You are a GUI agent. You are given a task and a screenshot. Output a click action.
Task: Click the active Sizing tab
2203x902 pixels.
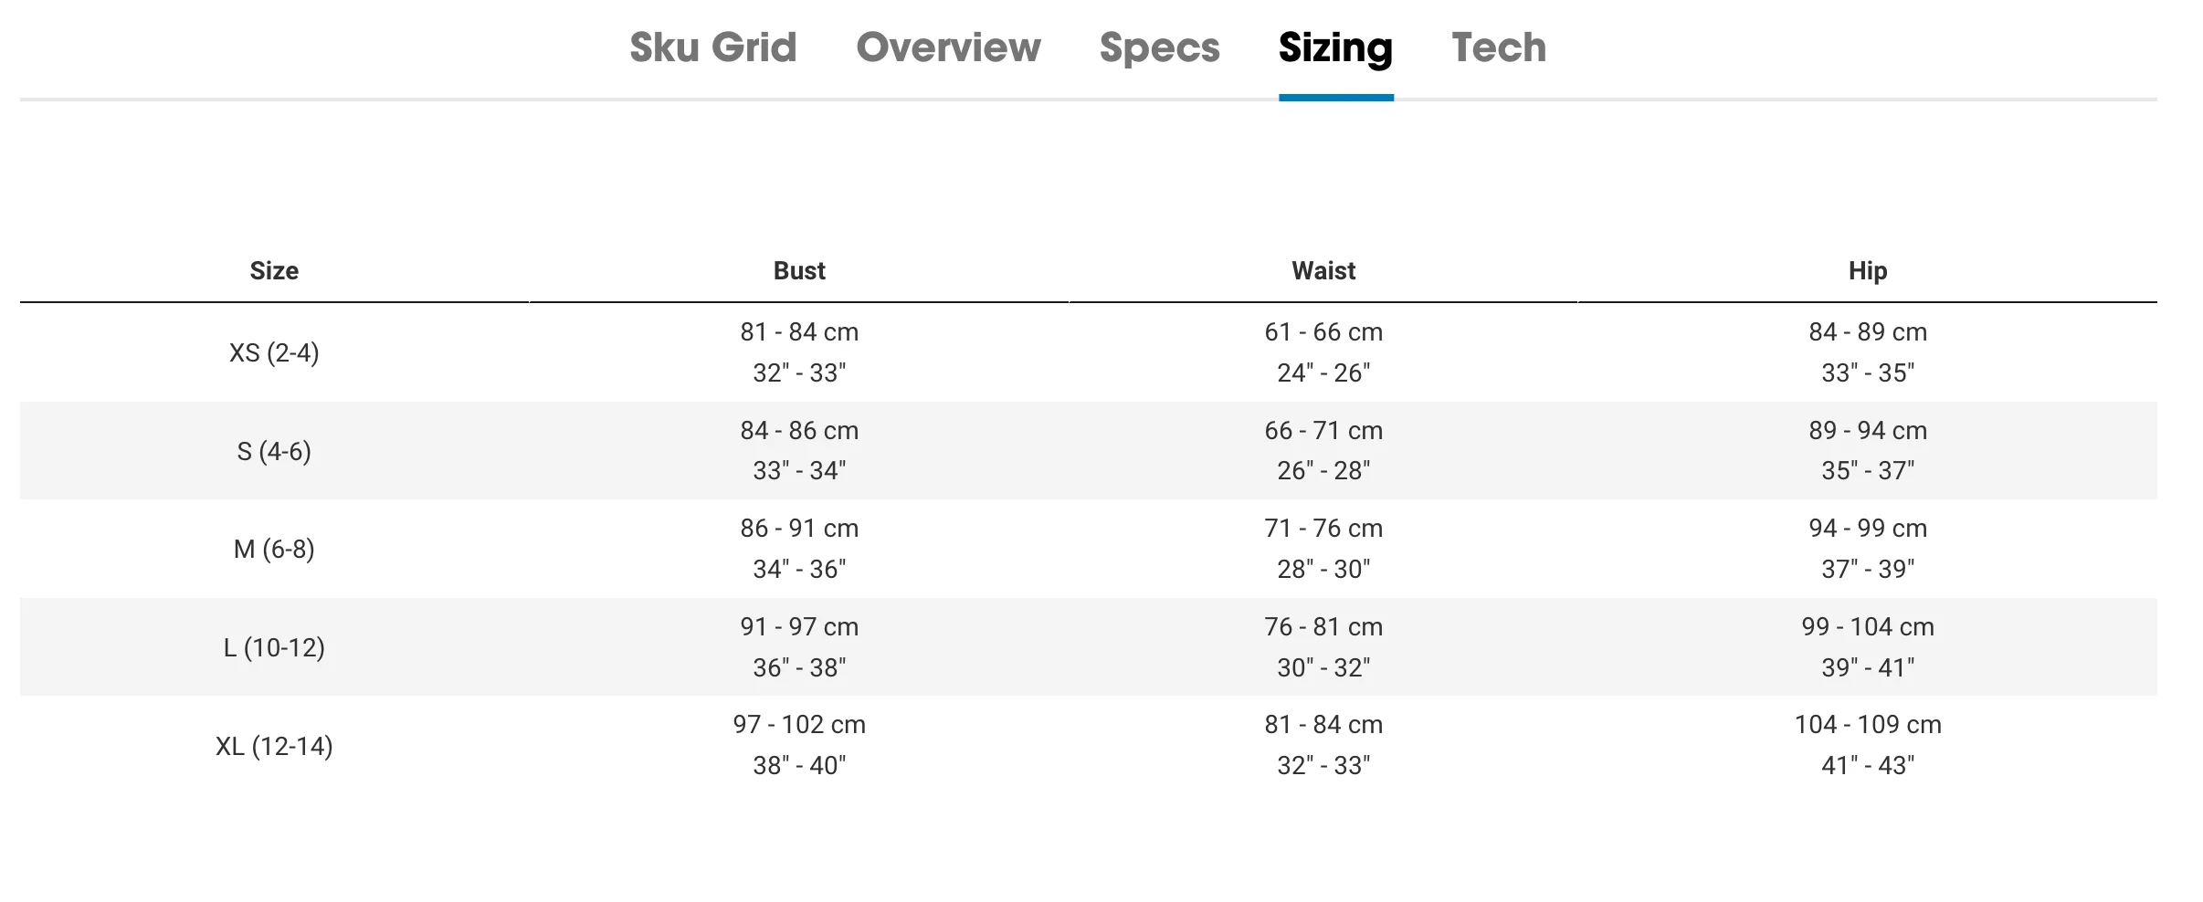(x=1335, y=49)
